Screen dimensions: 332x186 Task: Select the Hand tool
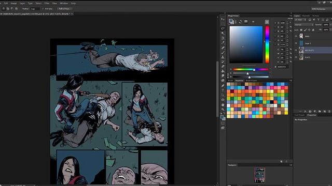[223, 104]
